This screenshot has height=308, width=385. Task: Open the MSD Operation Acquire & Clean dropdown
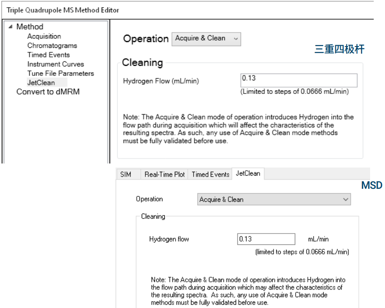click(x=274, y=199)
